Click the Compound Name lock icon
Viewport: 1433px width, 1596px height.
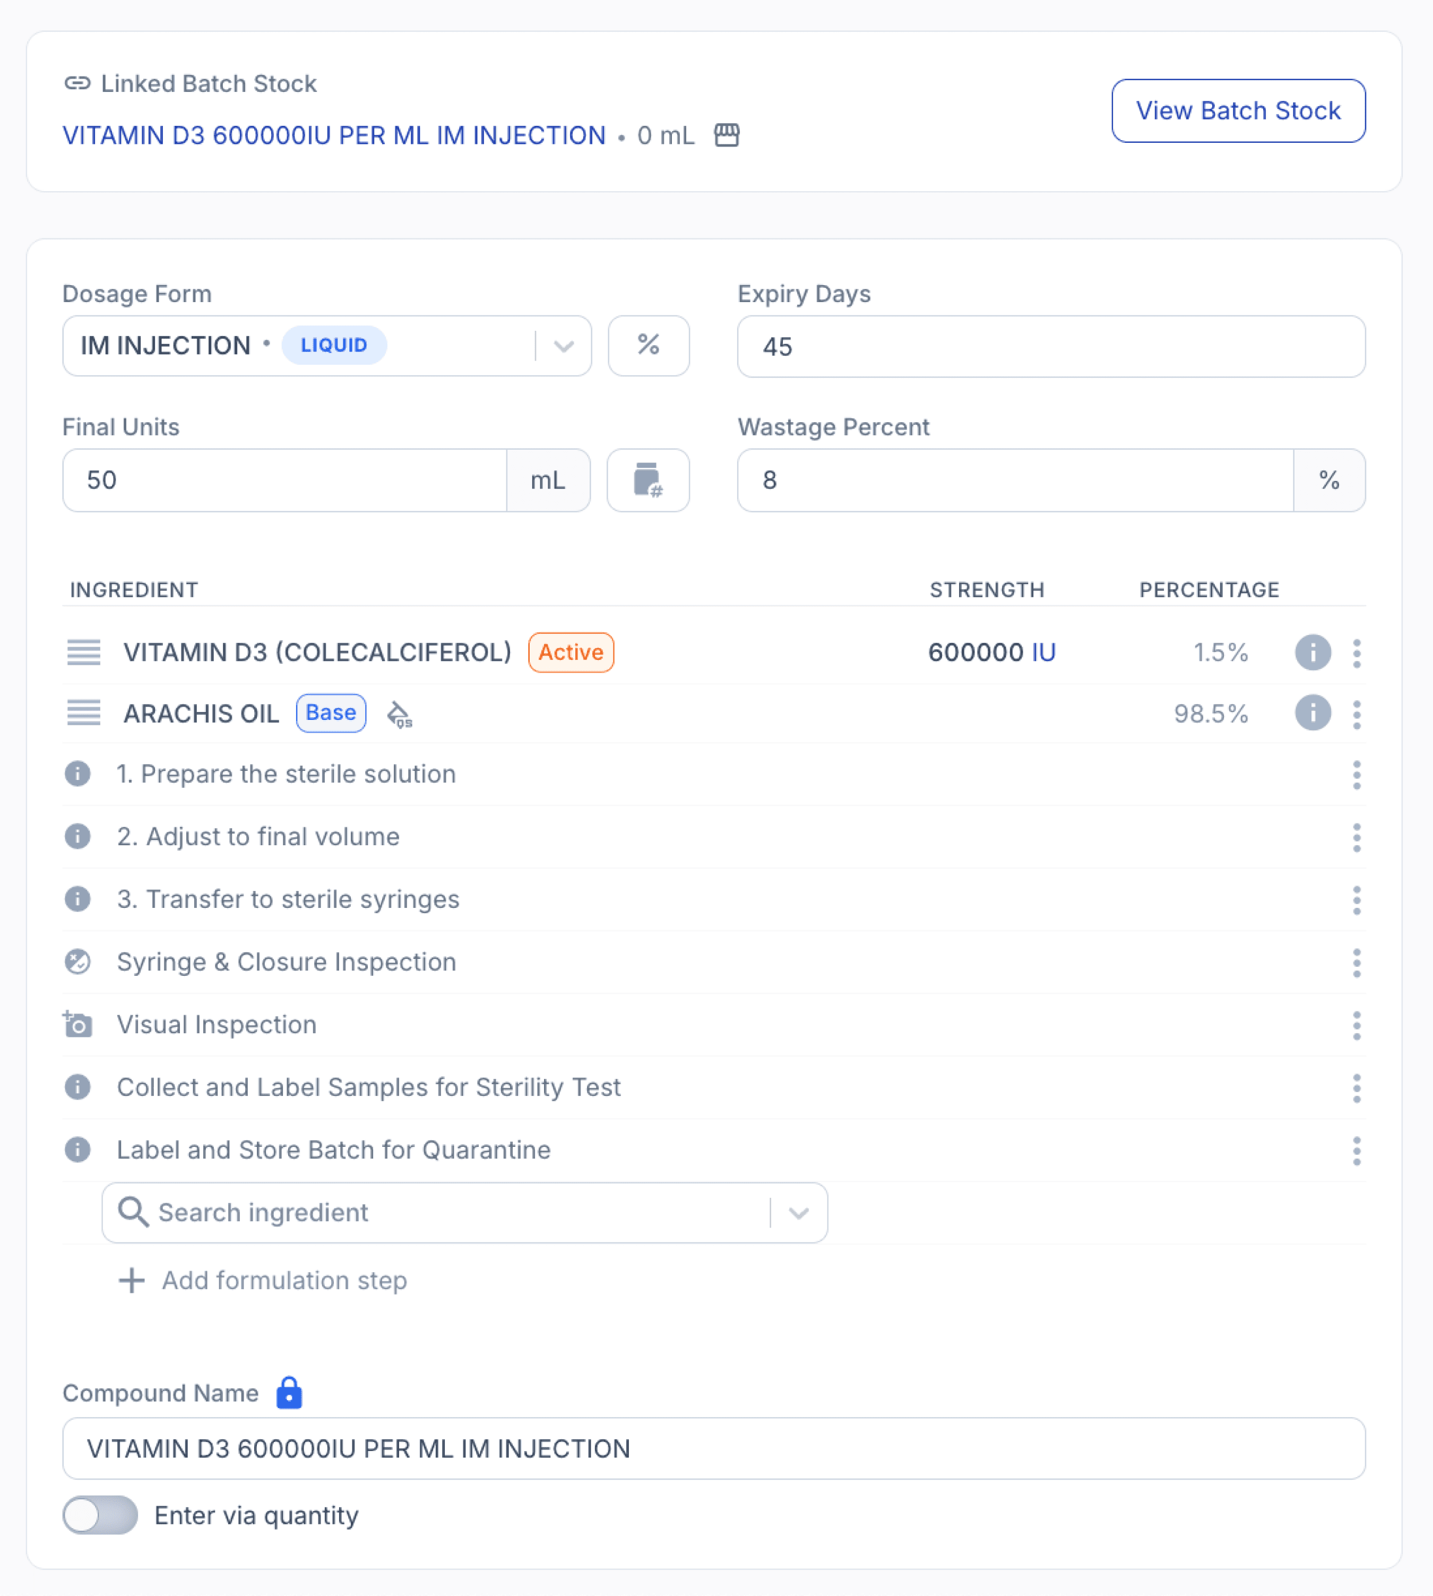coord(289,1392)
